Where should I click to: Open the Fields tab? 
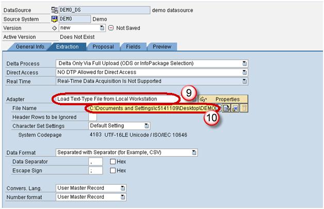pyautogui.click(x=133, y=46)
